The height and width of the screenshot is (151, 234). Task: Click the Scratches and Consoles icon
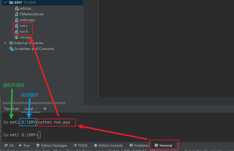(11, 49)
